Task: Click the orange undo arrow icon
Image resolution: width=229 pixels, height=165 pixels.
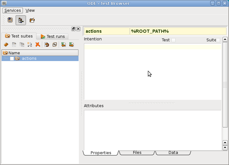Action: point(47,45)
